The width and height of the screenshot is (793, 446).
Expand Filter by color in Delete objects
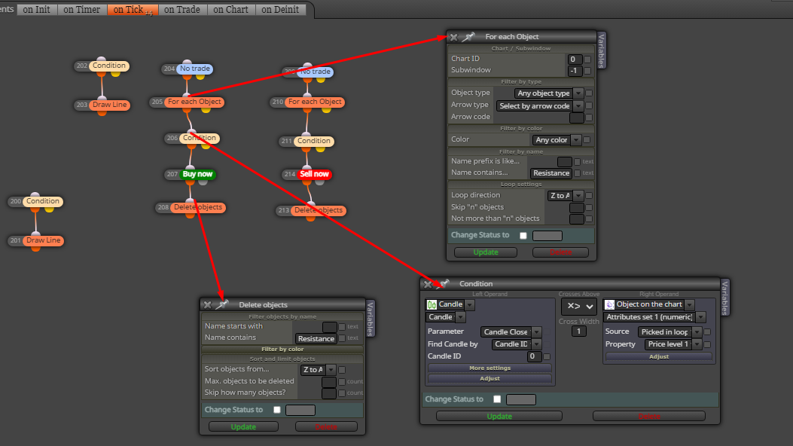282,350
